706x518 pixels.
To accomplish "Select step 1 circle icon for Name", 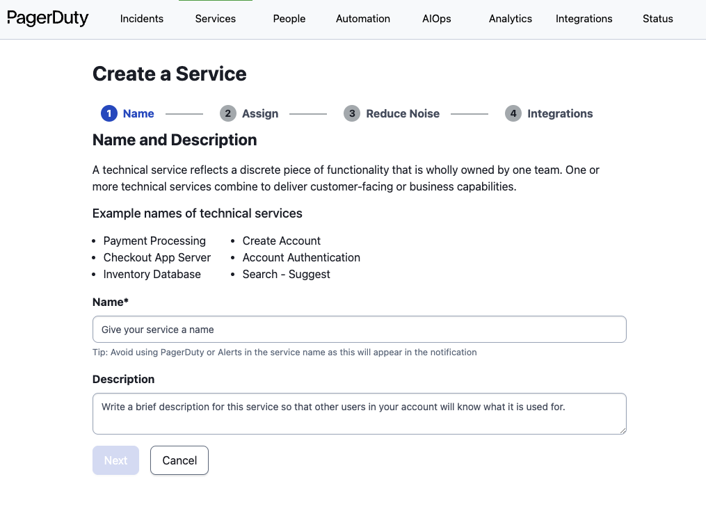I will (109, 113).
